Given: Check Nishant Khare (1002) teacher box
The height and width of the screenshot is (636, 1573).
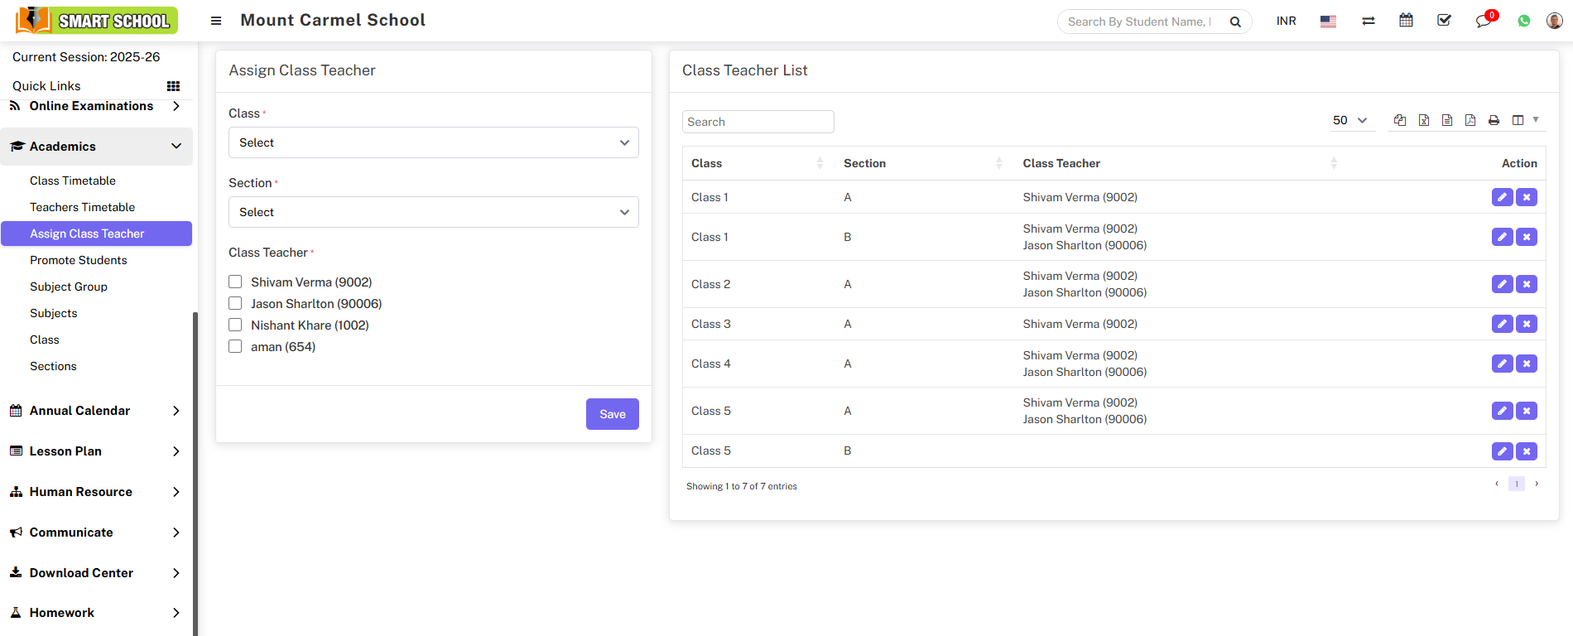Looking at the screenshot, I should click(235, 325).
